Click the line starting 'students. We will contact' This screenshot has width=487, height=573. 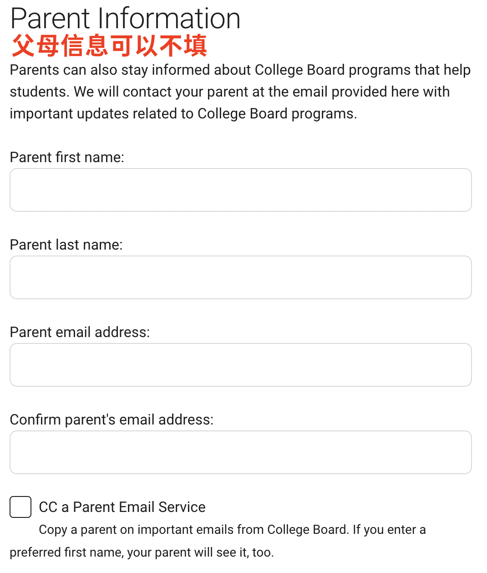[x=230, y=92]
